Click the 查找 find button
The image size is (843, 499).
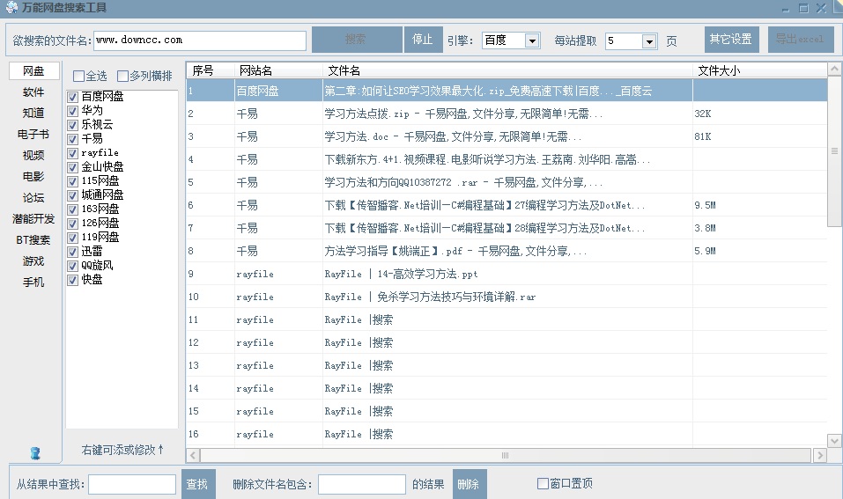pyautogui.click(x=197, y=484)
